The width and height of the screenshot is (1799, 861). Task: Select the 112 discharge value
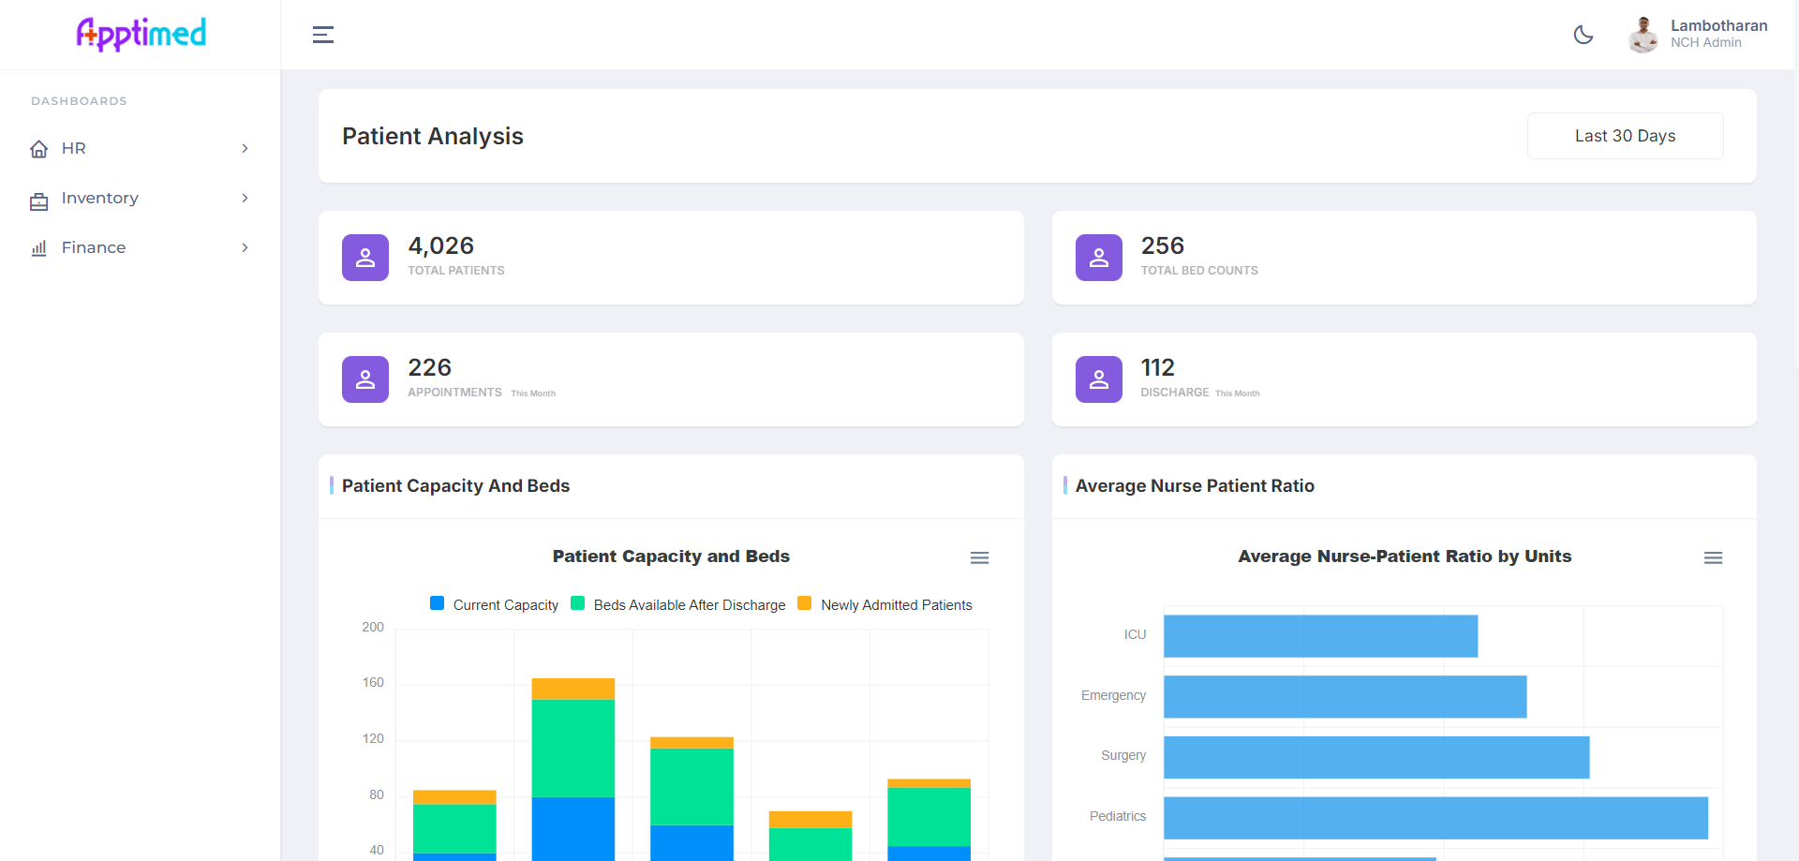coord(1158,367)
